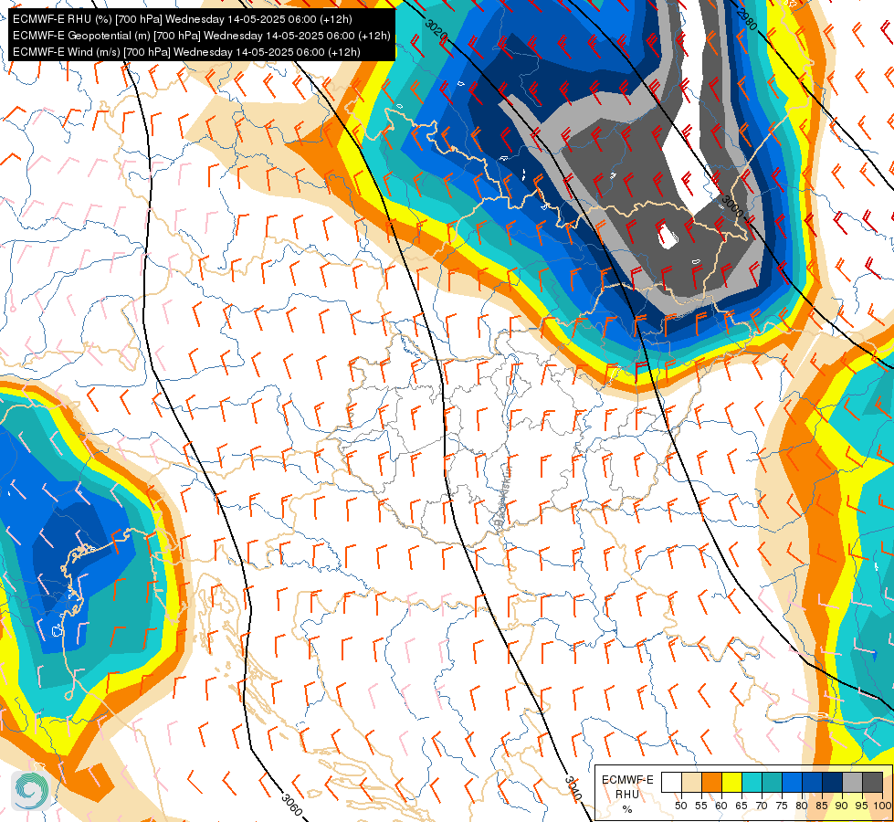The image size is (894, 822).
Task: Click the legend value 80
Action: tap(802, 806)
